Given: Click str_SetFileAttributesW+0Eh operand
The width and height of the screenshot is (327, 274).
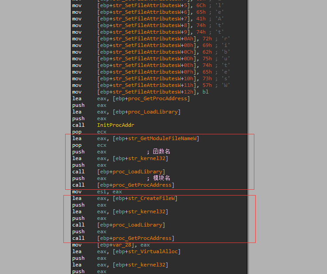Looking at the screenshot, I should pos(153,65).
